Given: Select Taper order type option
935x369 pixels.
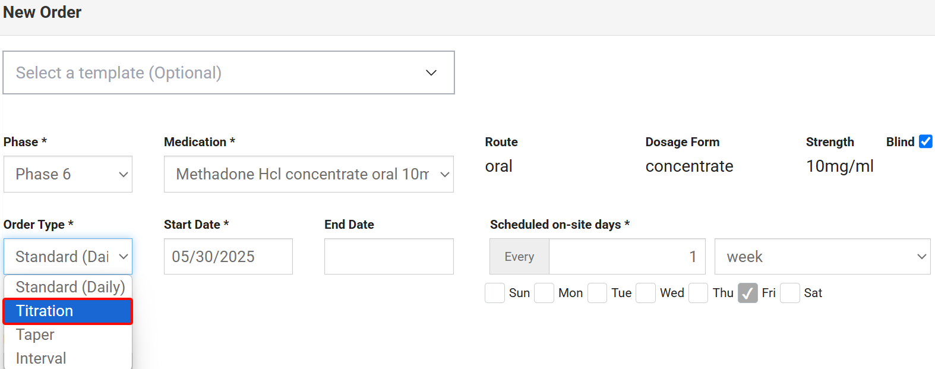Looking at the screenshot, I should point(68,335).
